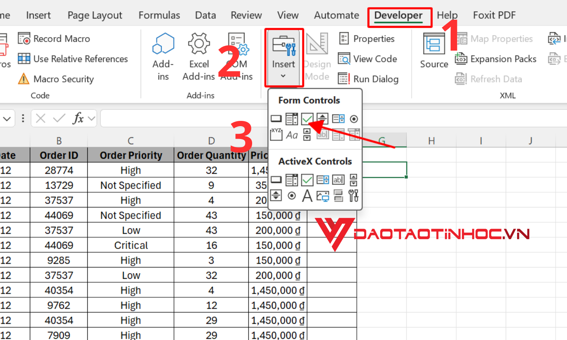Toggle Use Relative References

(74, 59)
